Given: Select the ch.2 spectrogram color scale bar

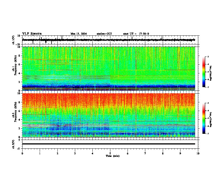Looking at the screenshot, I should coord(204,118).
